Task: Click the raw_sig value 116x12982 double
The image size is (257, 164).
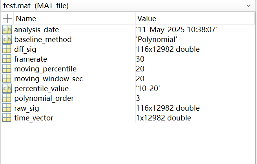Action: [x=168, y=108]
